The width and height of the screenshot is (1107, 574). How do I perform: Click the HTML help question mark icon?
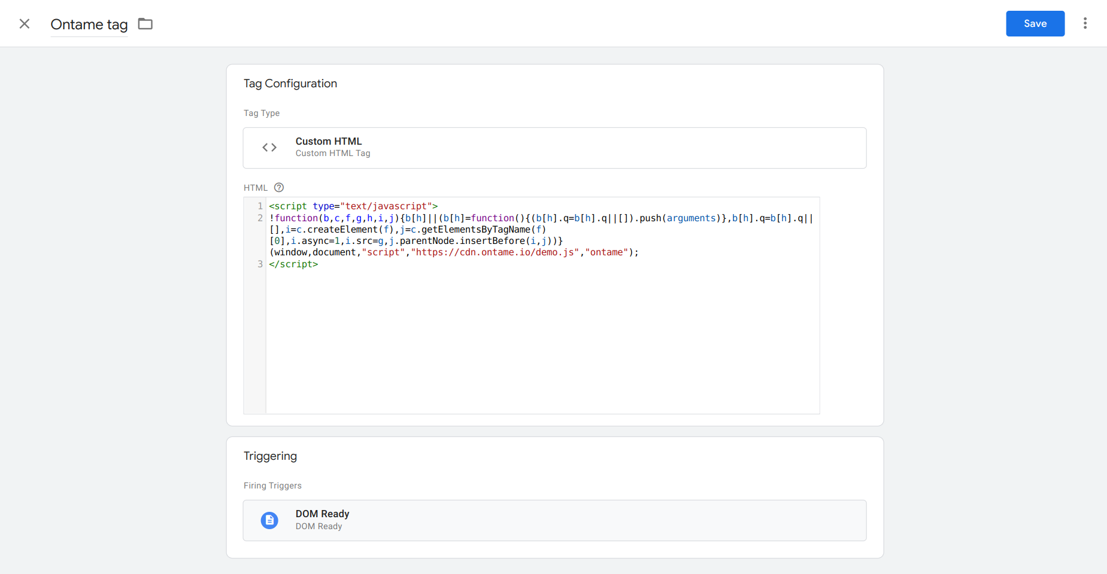pos(279,188)
